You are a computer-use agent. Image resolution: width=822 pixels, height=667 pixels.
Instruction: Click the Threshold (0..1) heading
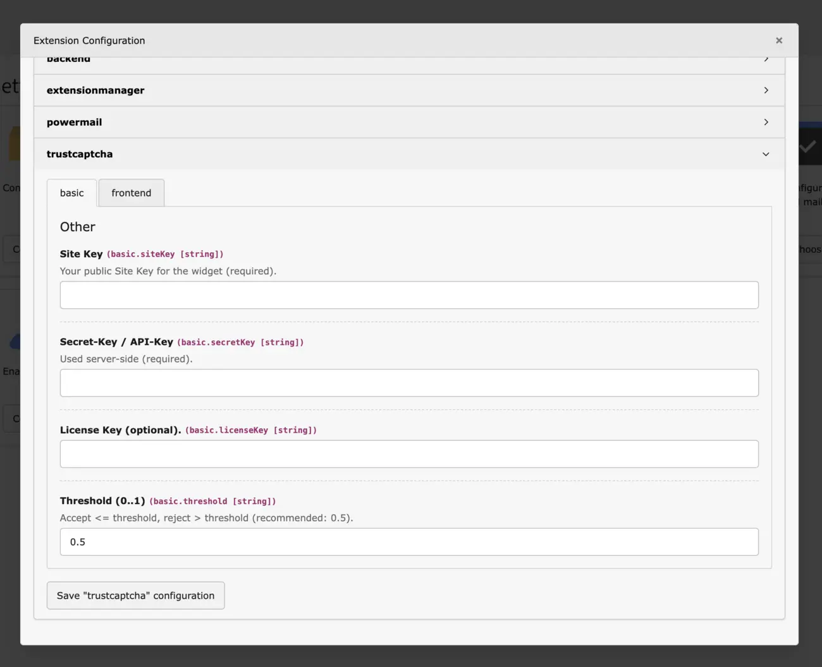tap(102, 500)
